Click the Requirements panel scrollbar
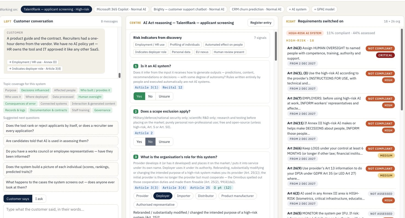This screenshot has width=405, height=218. [x=402, y=69]
